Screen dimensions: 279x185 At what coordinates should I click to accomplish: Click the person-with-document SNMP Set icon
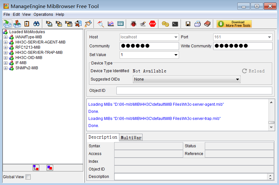click(x=78, y=24)
